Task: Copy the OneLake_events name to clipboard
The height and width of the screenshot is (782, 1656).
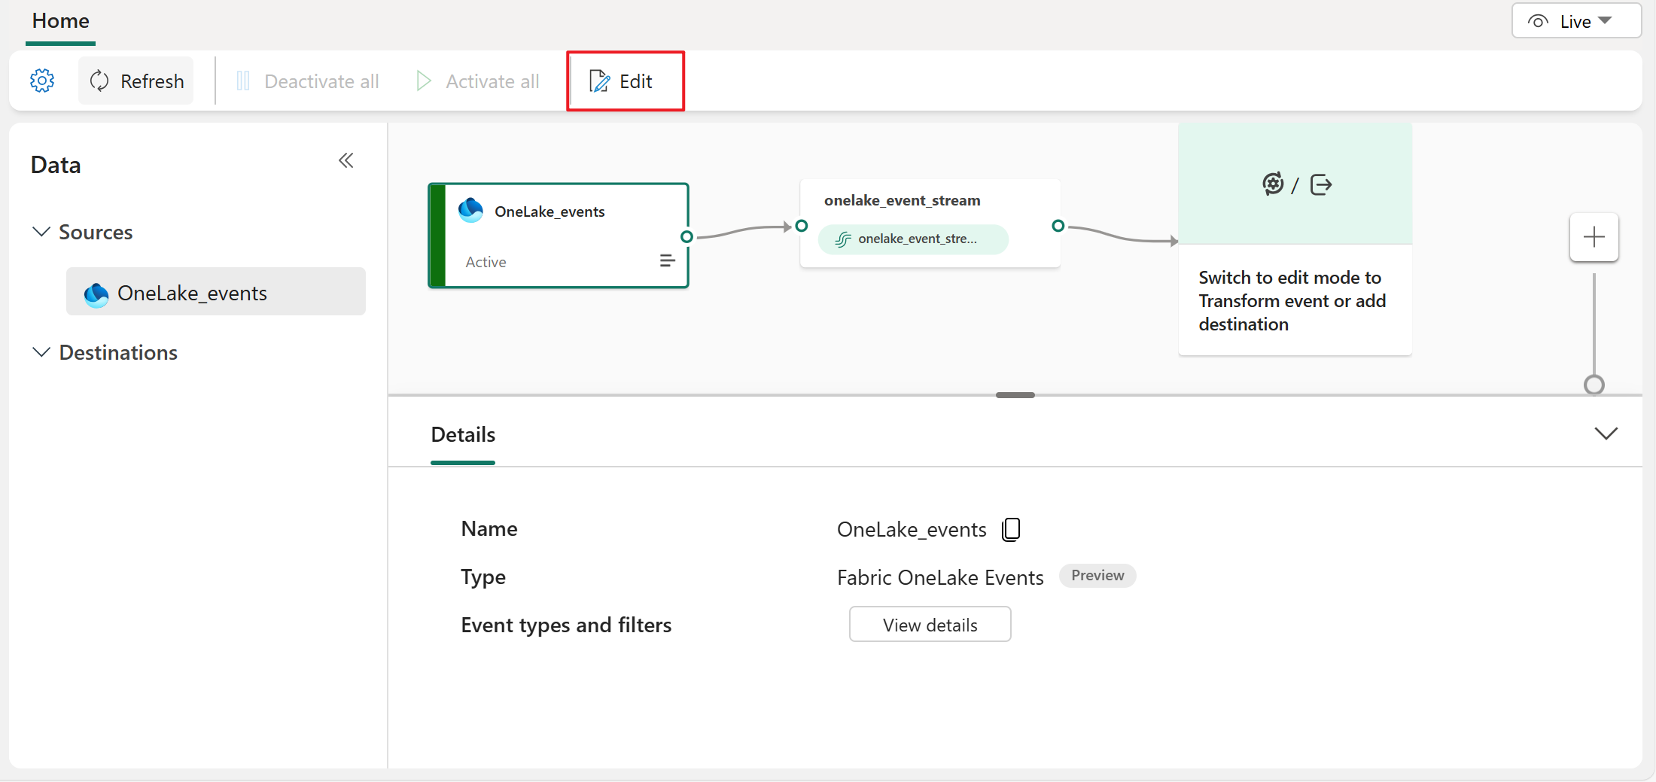Action: tap(1011, 529)
